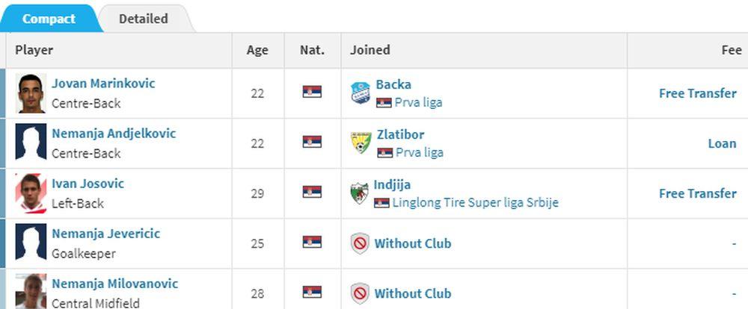Click the Zlatibor club name link
Image resolution: width=748 pixels, height=309 pixels.
pyautogui.click(x=400, y=134)
